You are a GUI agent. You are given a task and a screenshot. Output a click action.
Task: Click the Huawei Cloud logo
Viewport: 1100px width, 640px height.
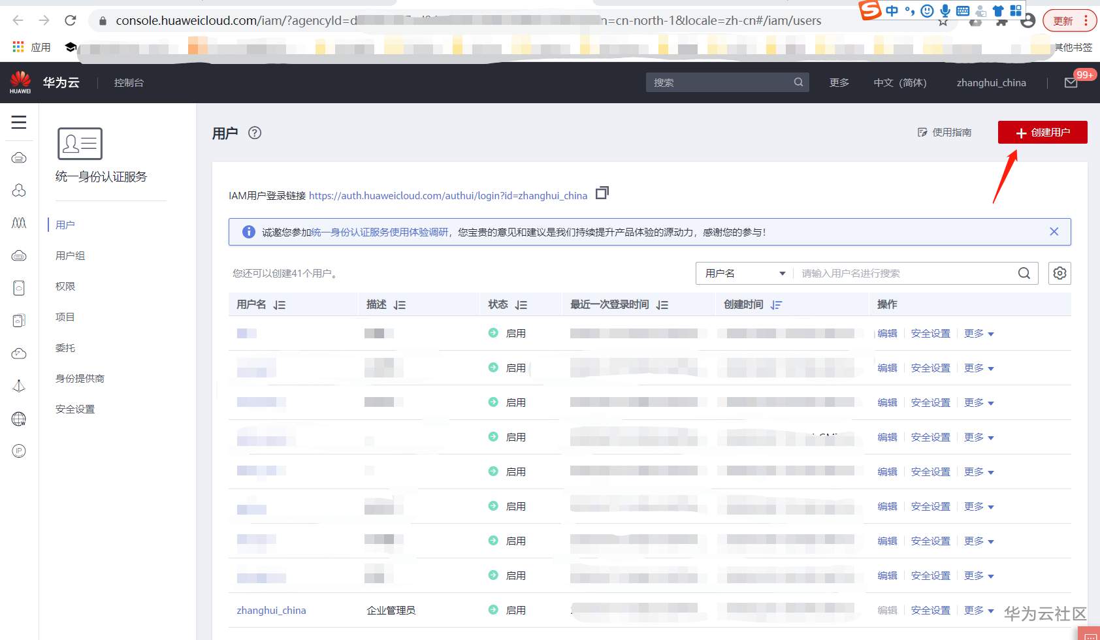20,82
